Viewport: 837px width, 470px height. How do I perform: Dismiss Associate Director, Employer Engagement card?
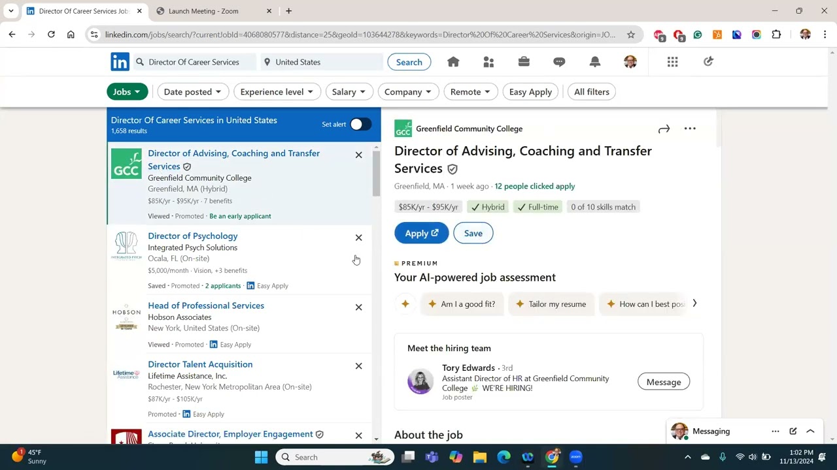[358, 435]
